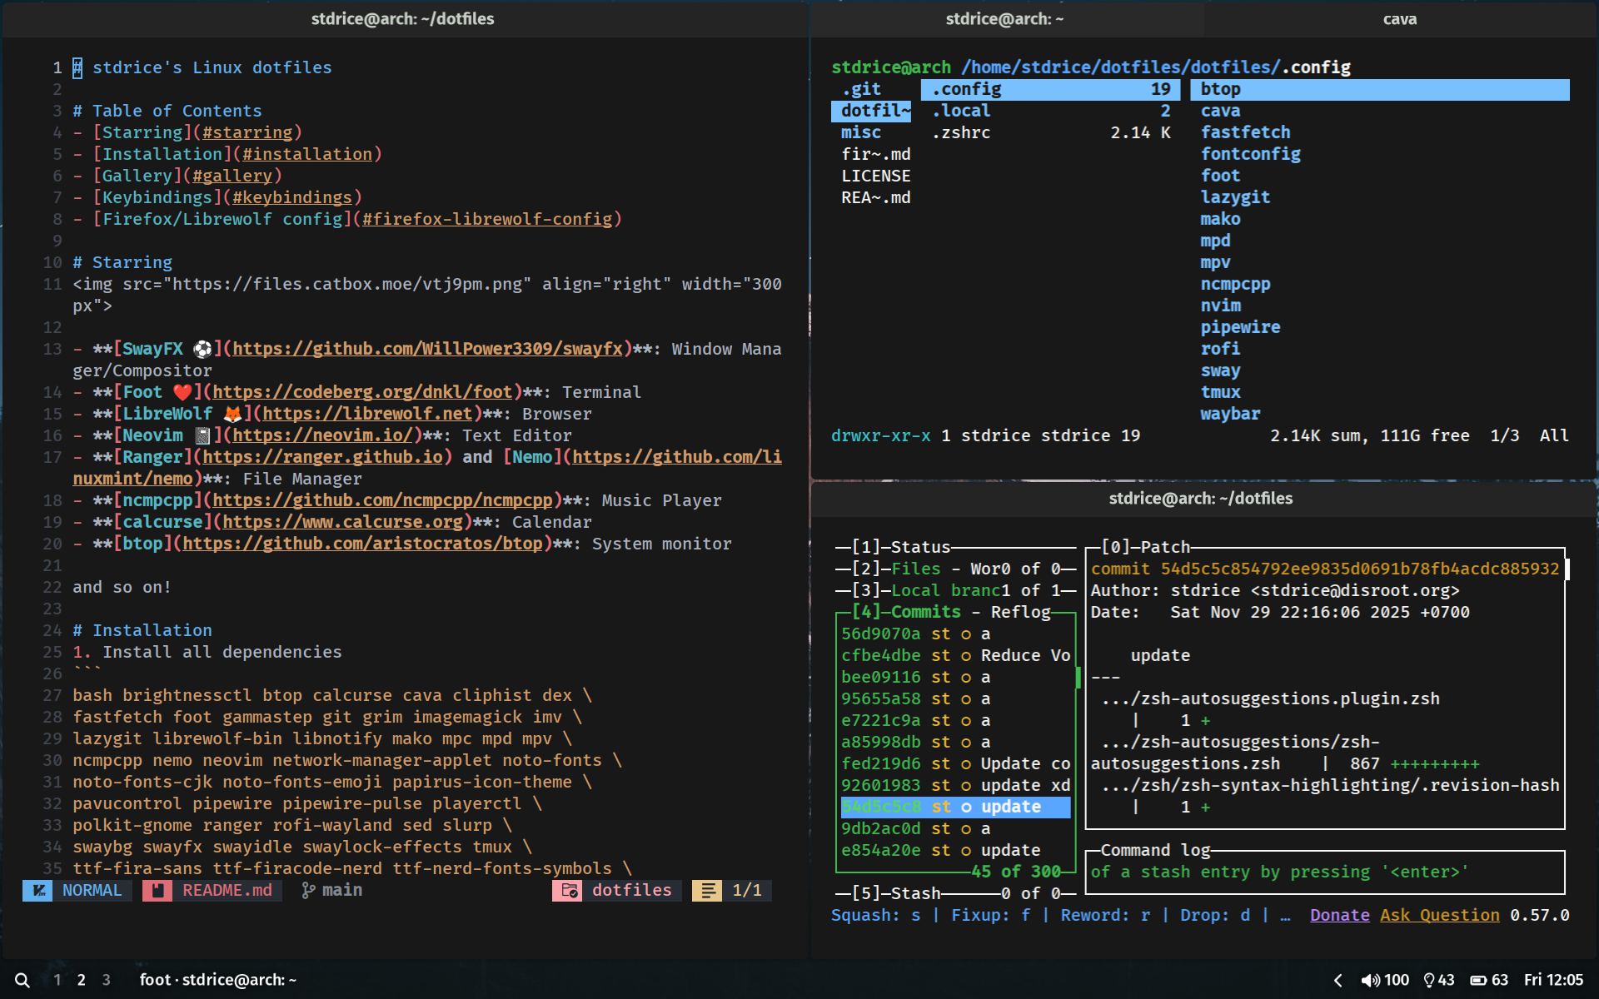Open the Ask Question link
1599x999 pixels.
tap(1439, 915)
